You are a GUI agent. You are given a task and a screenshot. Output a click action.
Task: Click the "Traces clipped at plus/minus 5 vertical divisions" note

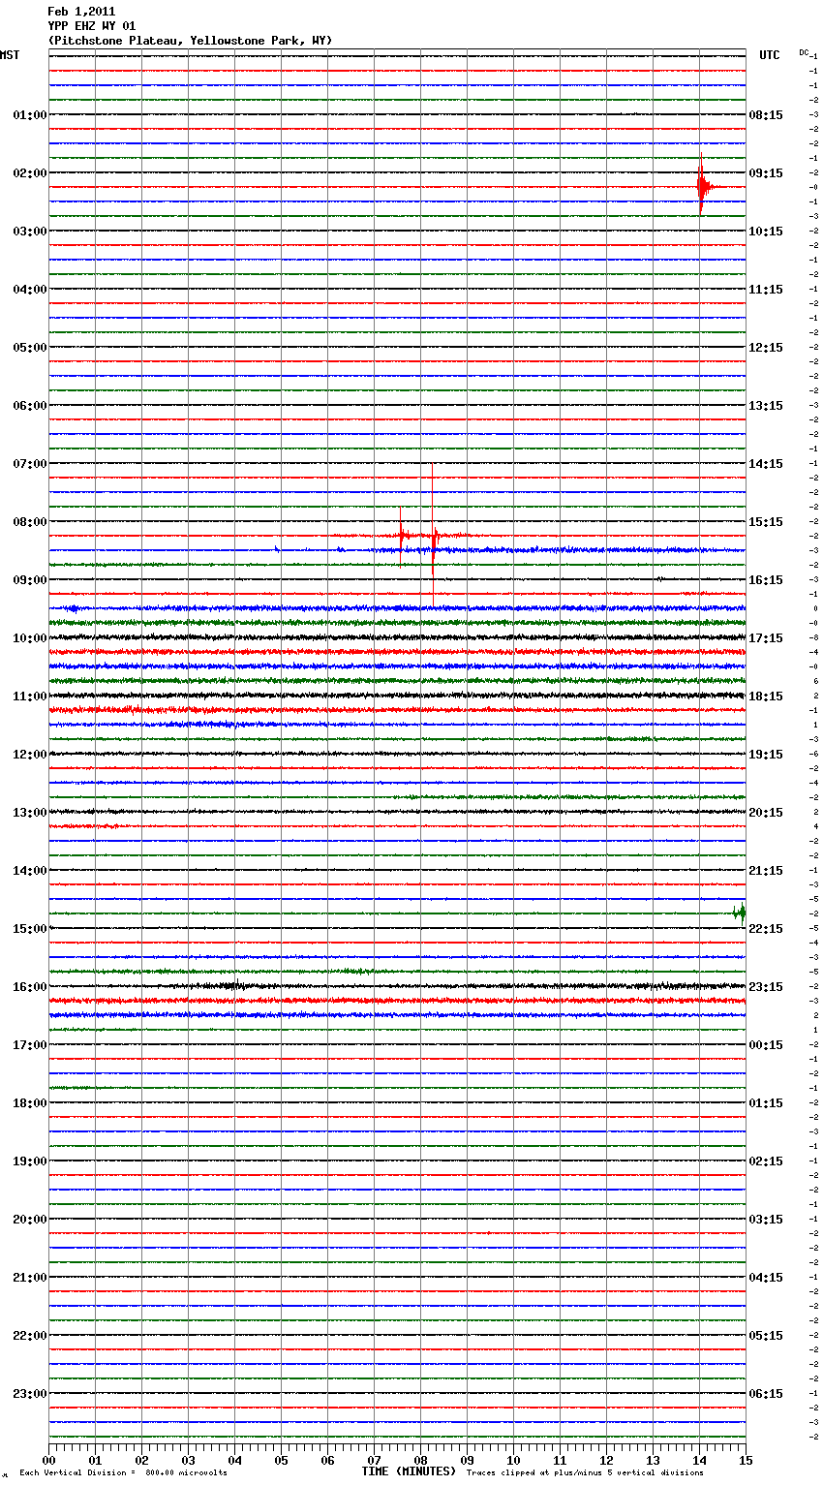[x=585, y=1473]
